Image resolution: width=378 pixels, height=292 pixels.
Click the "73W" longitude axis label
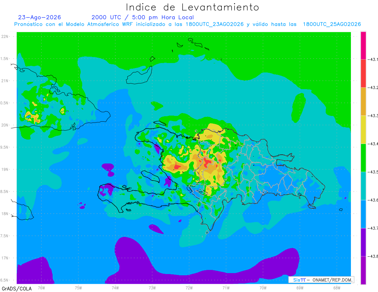pyautogui.click(x=152, y=288)
